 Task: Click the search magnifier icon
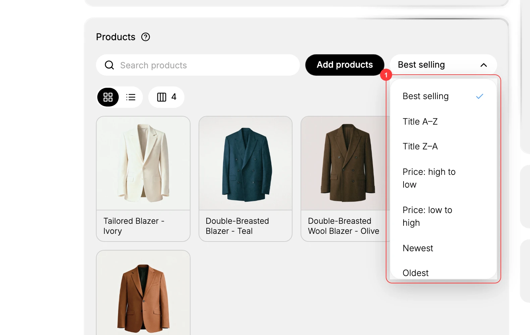coord(109,65)
